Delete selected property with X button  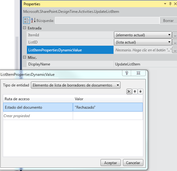129,91
